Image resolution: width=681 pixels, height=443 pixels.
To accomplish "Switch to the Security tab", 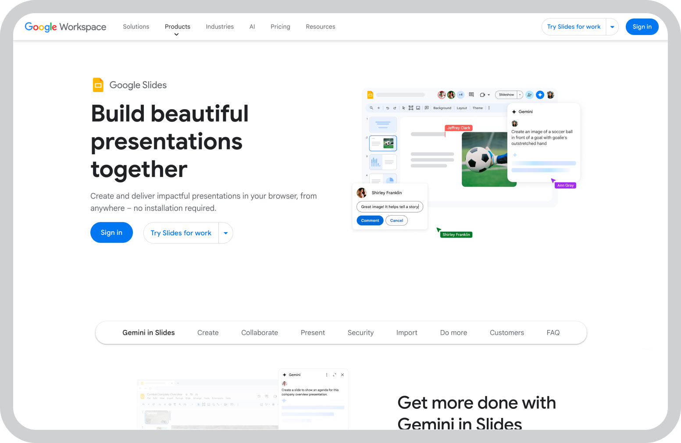I will [360, 333].
